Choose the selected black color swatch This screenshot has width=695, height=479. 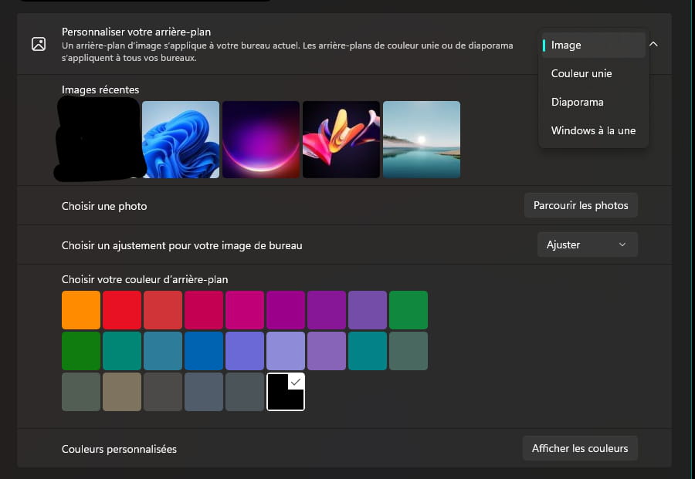pos(286,392)
